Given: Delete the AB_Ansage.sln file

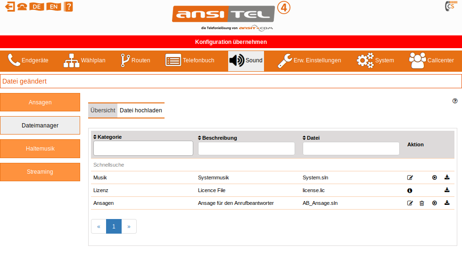Looking at the screenshot, I should click(x=422, y=203).
